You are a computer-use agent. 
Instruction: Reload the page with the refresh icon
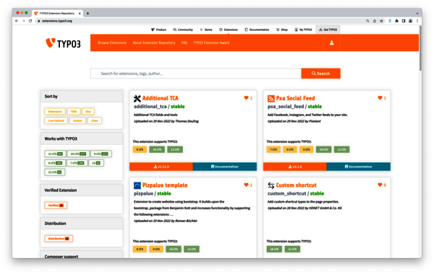coord(30,21)
